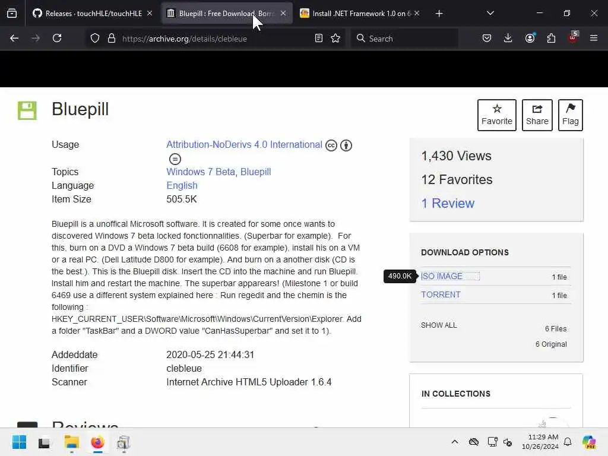Image resolution: width=608 pixels, height=456 pixels.
Task: Open Firefox View icon in tab strip
Action: coord(12,14)
